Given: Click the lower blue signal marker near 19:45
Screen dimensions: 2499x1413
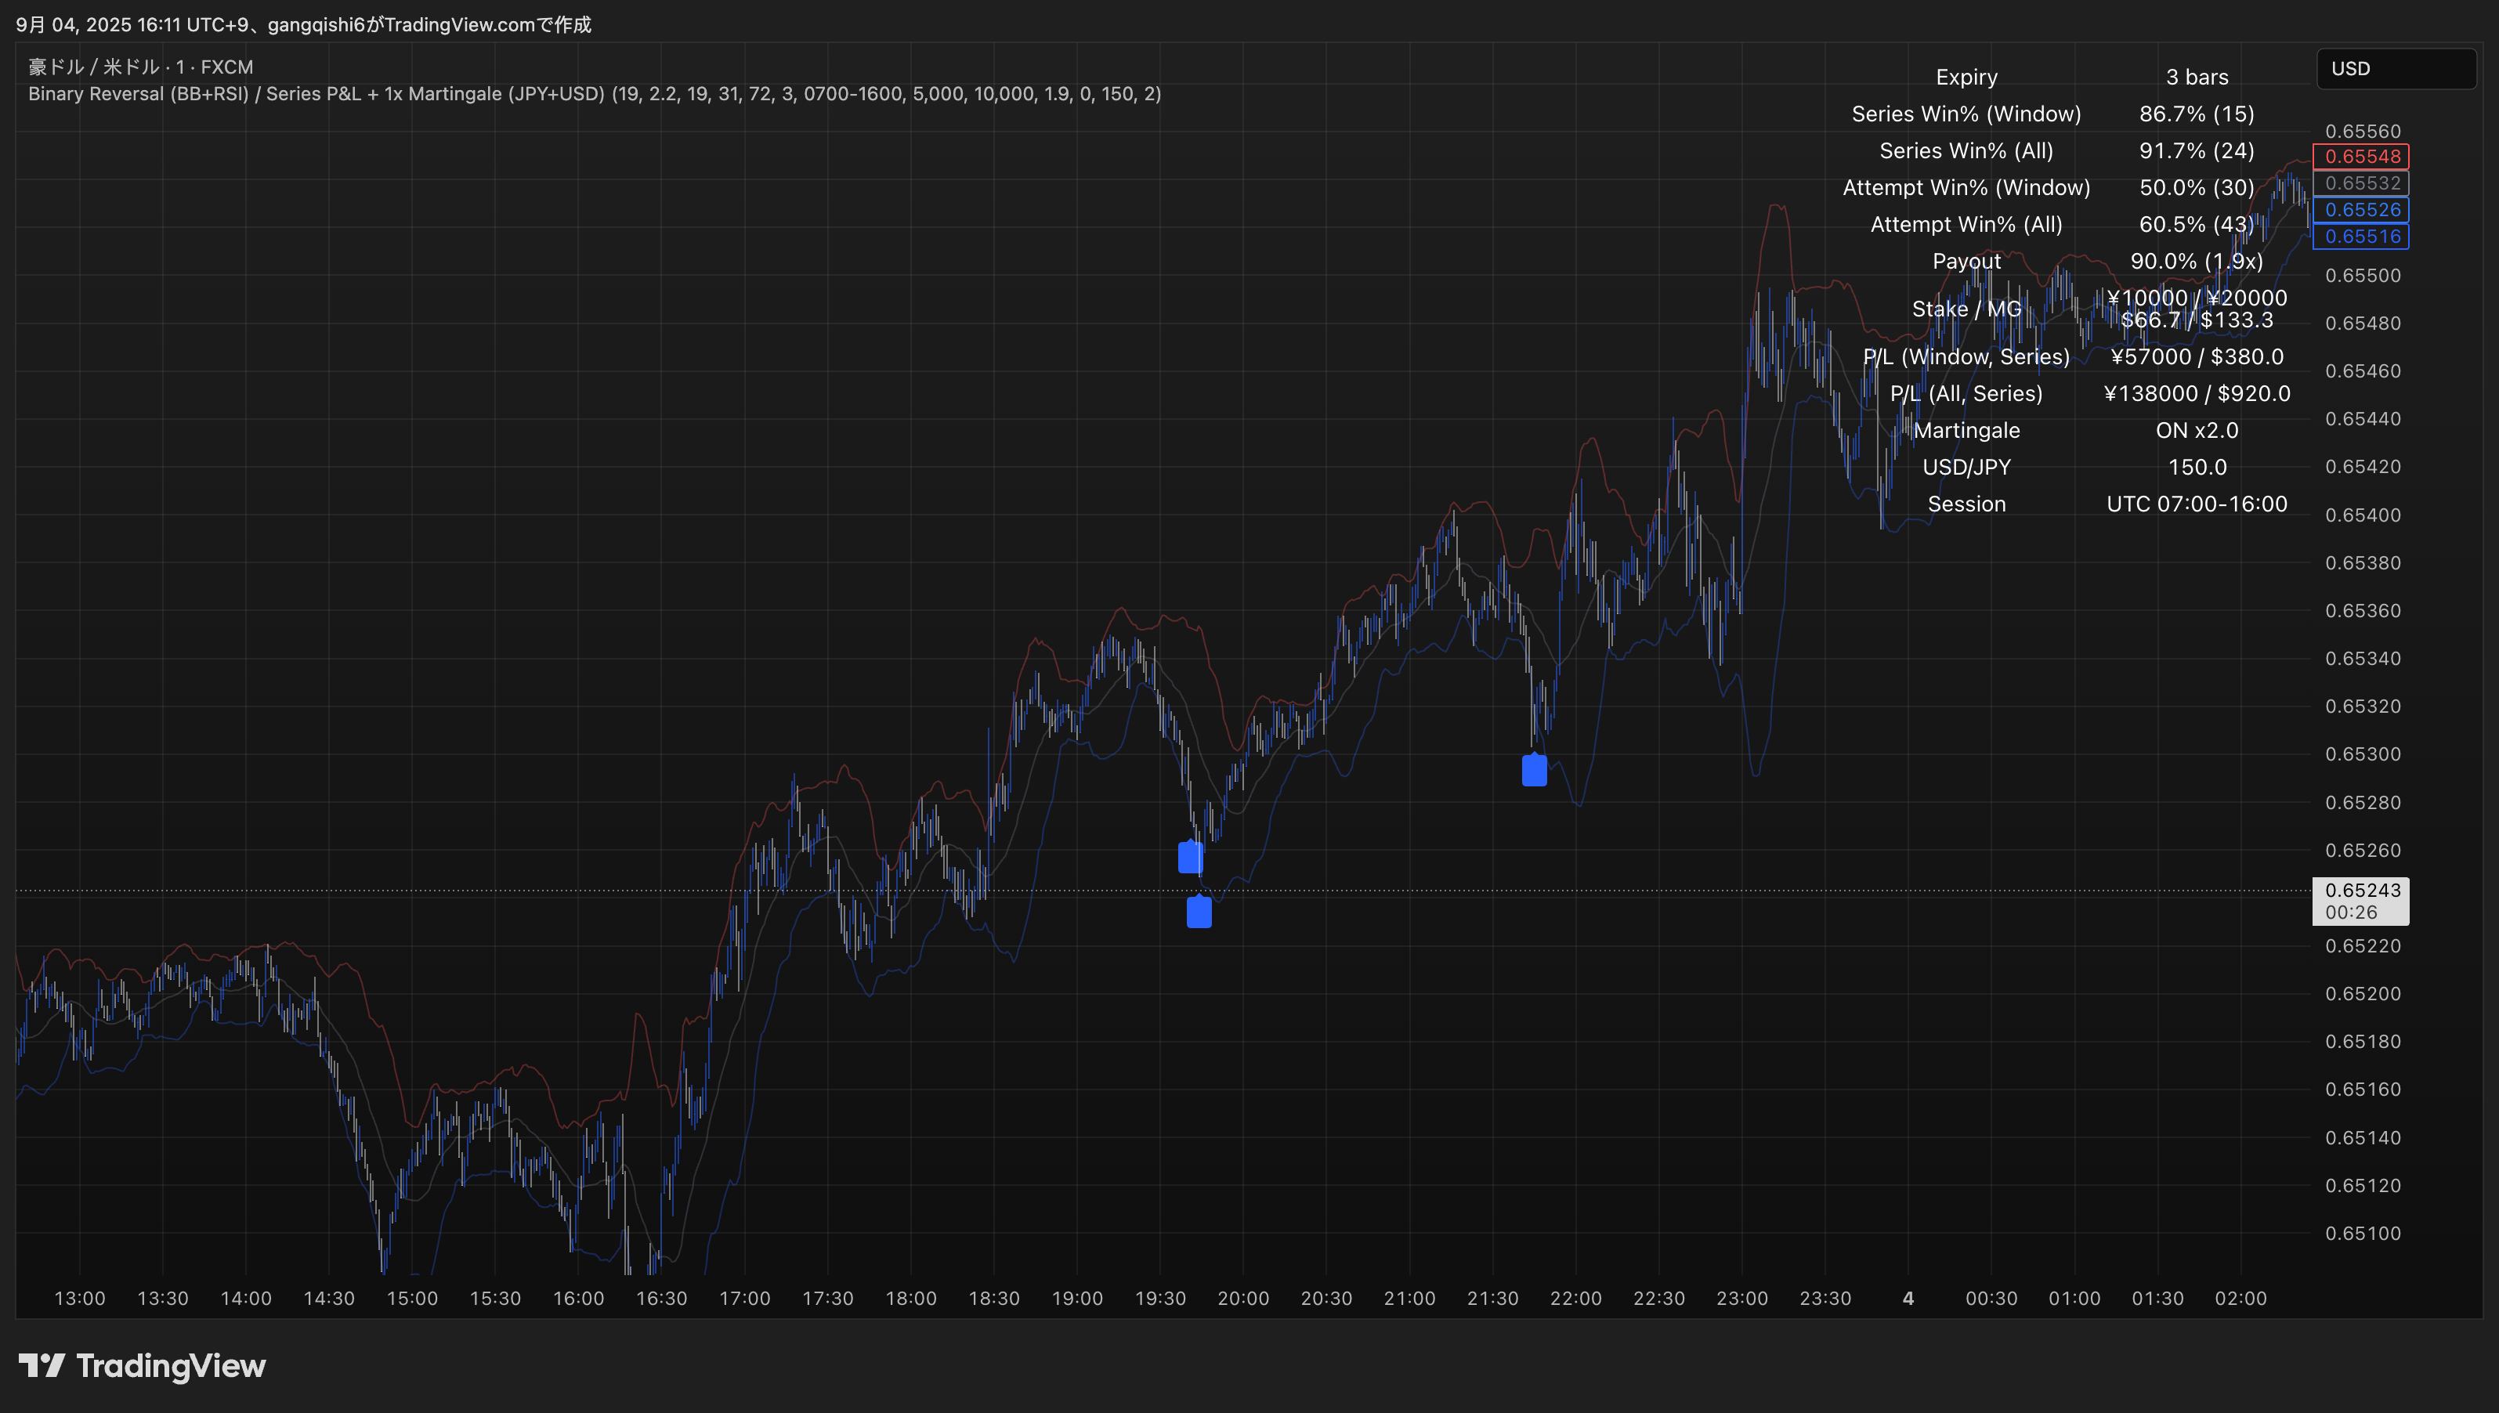Looking at the screenshot, I should (x=1199, y=912).
